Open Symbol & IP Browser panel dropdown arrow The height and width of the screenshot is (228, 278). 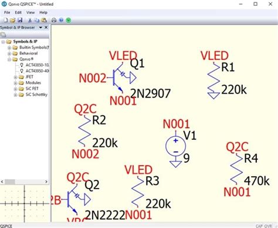point(40,28)
